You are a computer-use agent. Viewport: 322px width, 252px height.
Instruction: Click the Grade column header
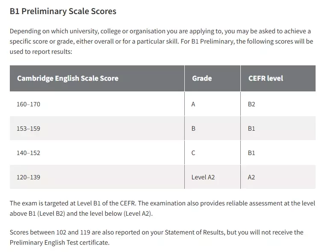(213, 78)
